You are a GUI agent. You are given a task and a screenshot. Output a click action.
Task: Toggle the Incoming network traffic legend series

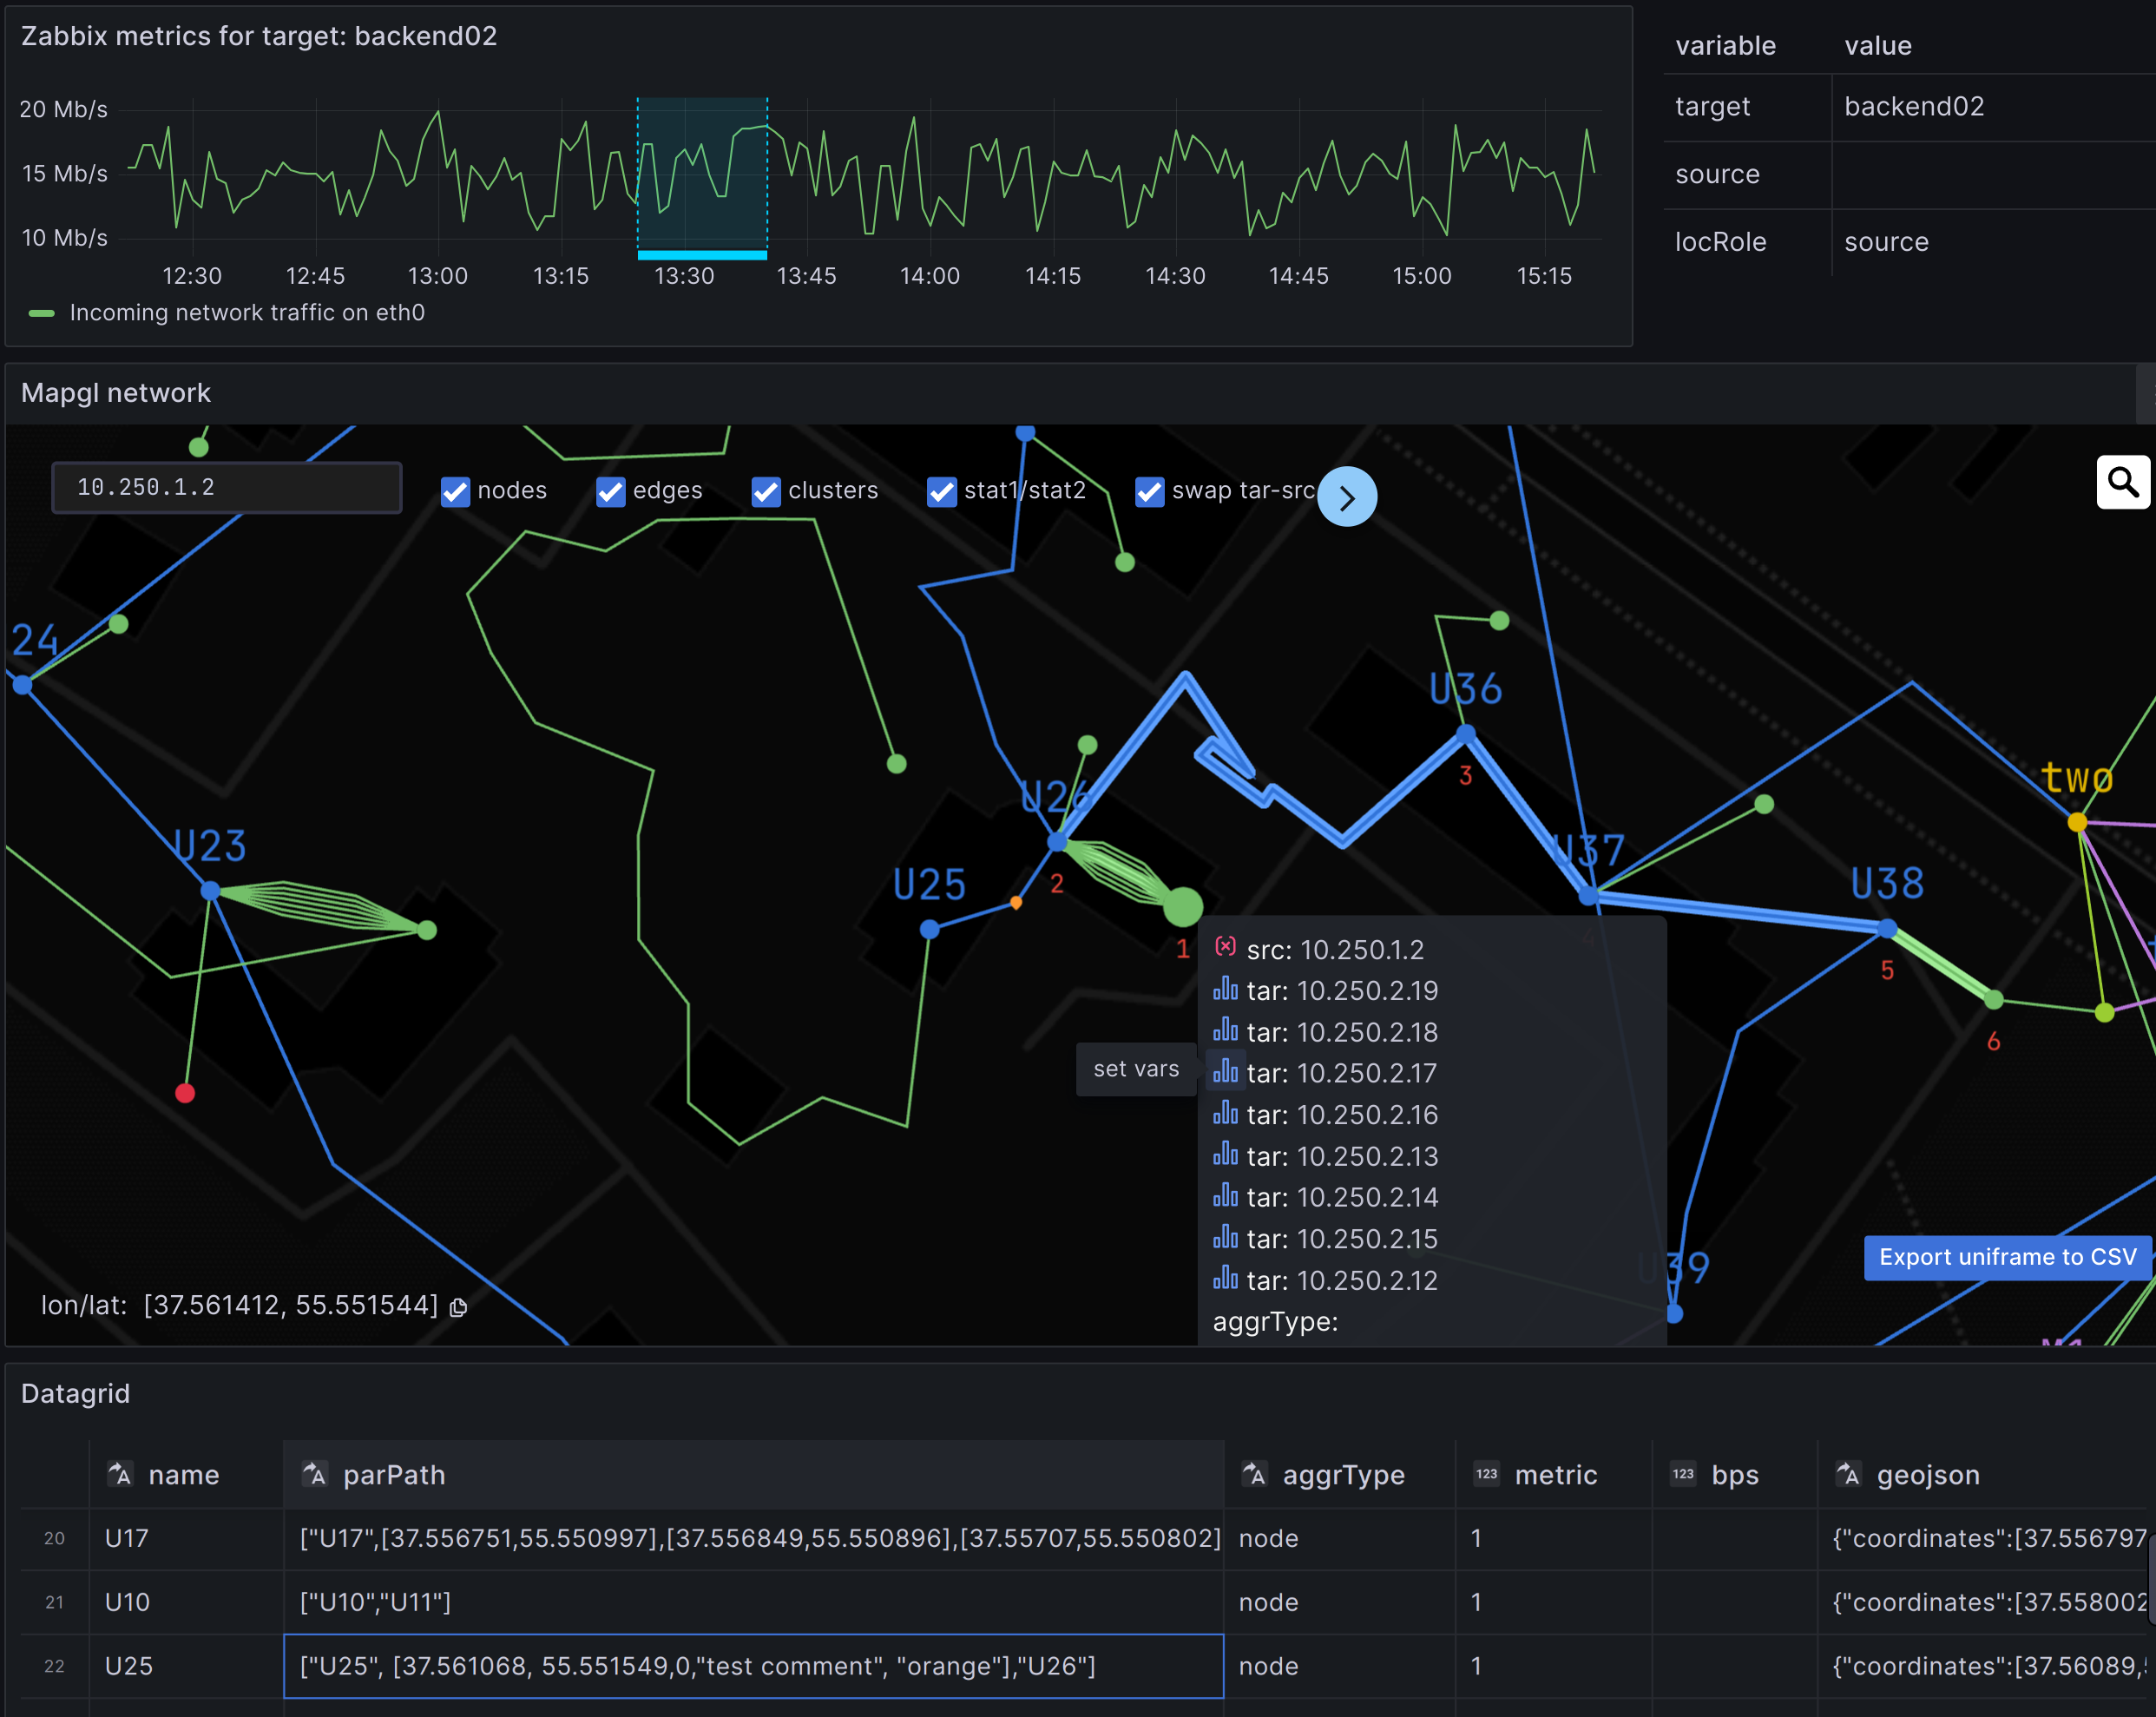(247, 313)
